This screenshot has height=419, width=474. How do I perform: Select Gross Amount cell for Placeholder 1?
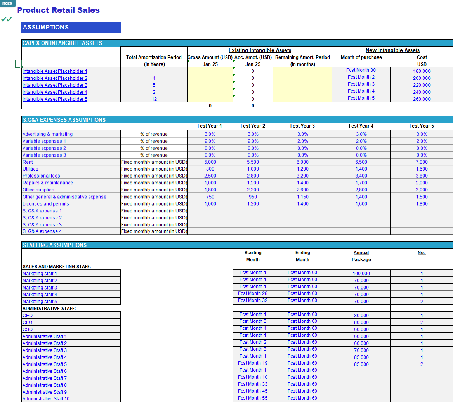pyautogui.click(x=210, y=71)
